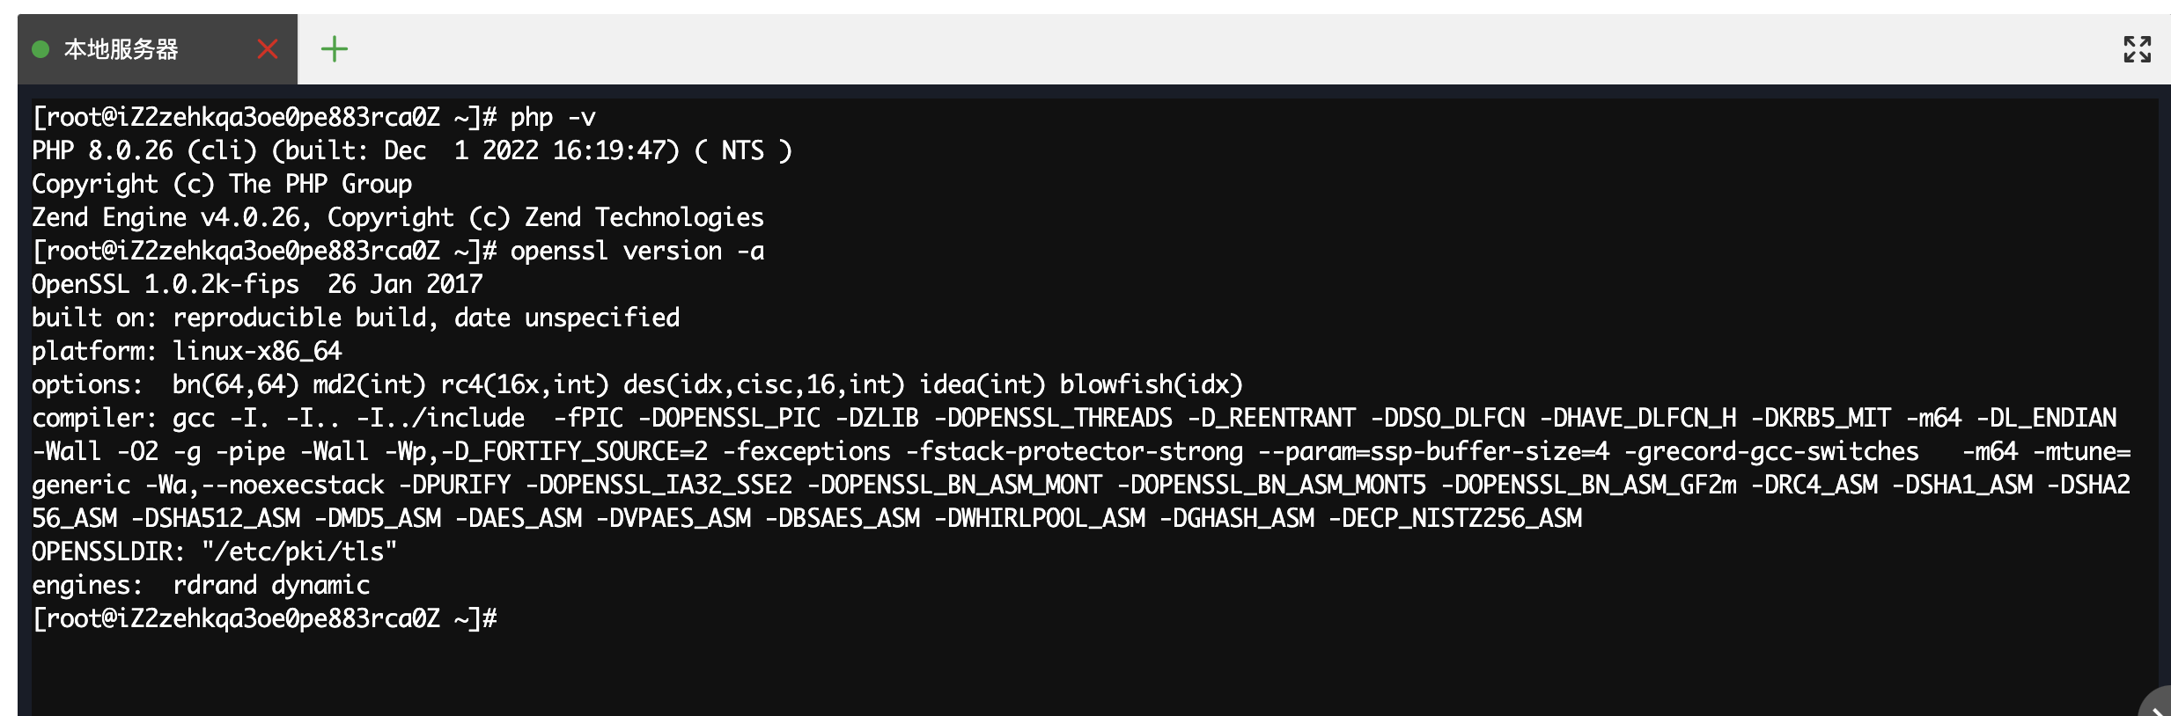Click the final empty command prompt
The image size is (2171, 716).
point(264,618)
